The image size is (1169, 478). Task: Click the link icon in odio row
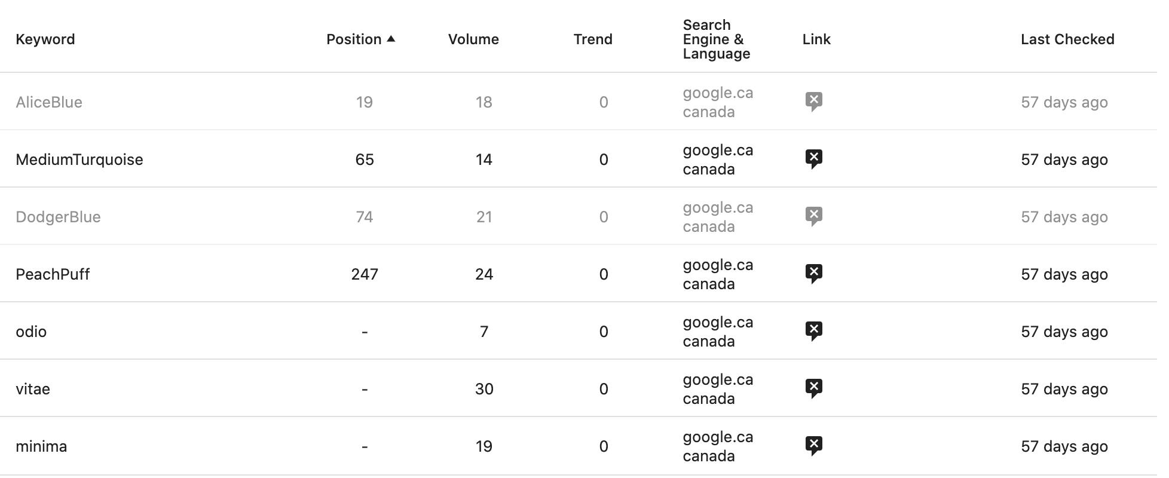tap(813, 331)
